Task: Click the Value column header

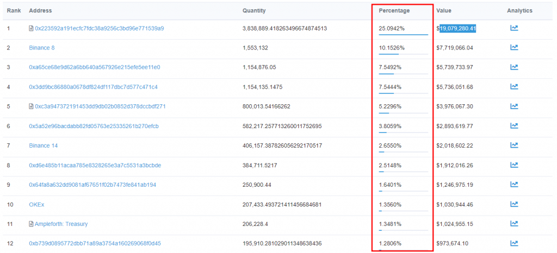Action: (444, 11)
